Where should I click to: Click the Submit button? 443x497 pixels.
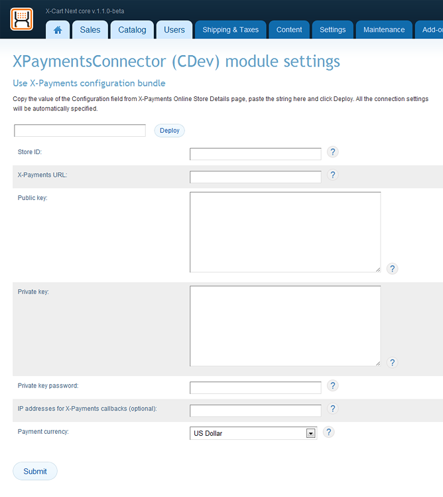35,471
